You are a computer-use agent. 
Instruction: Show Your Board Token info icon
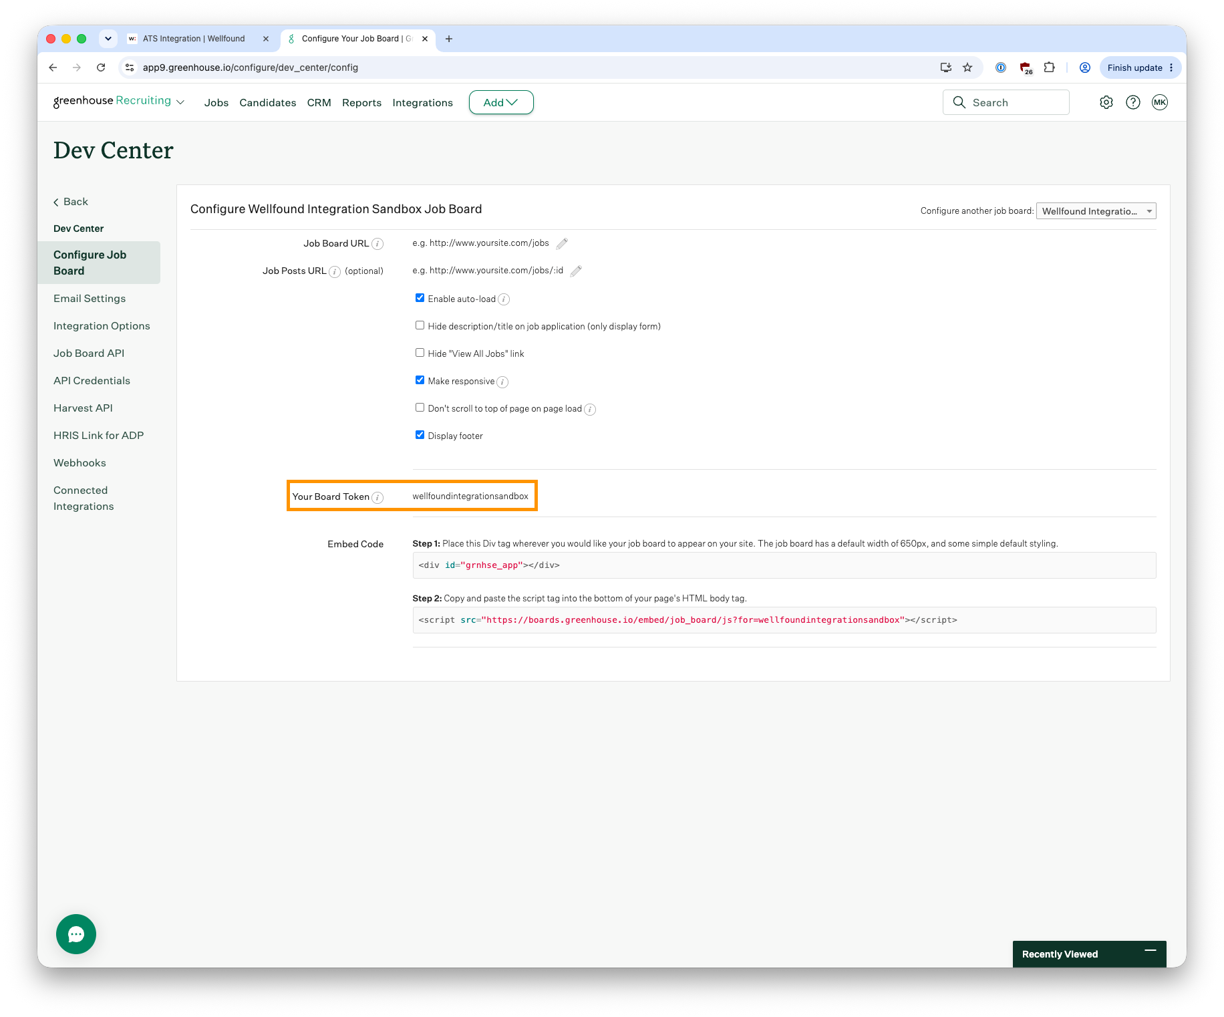(x=377, y=497)
